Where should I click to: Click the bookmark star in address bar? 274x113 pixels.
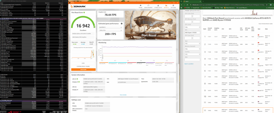point(267,5)
